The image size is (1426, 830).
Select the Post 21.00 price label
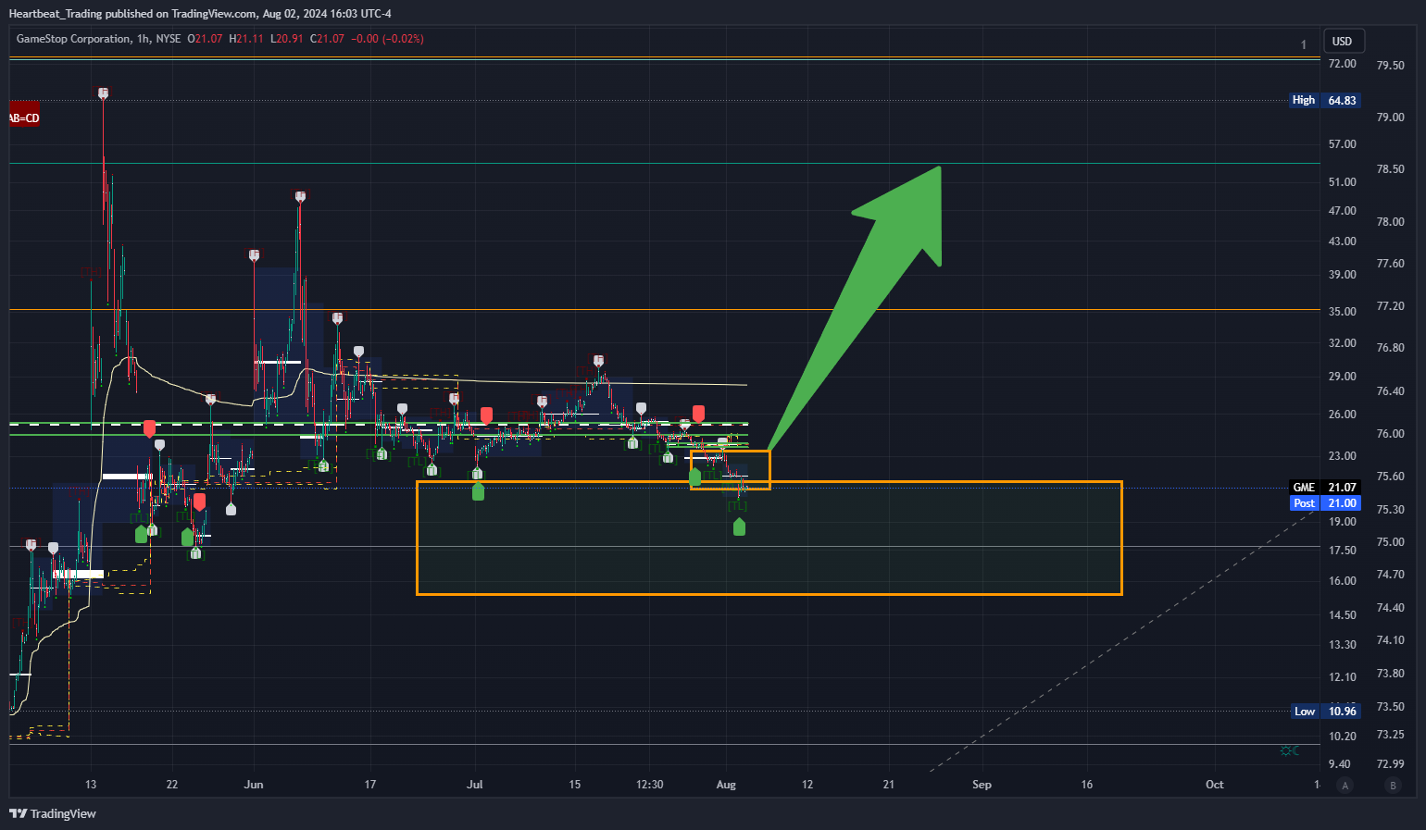point(1325,503)
